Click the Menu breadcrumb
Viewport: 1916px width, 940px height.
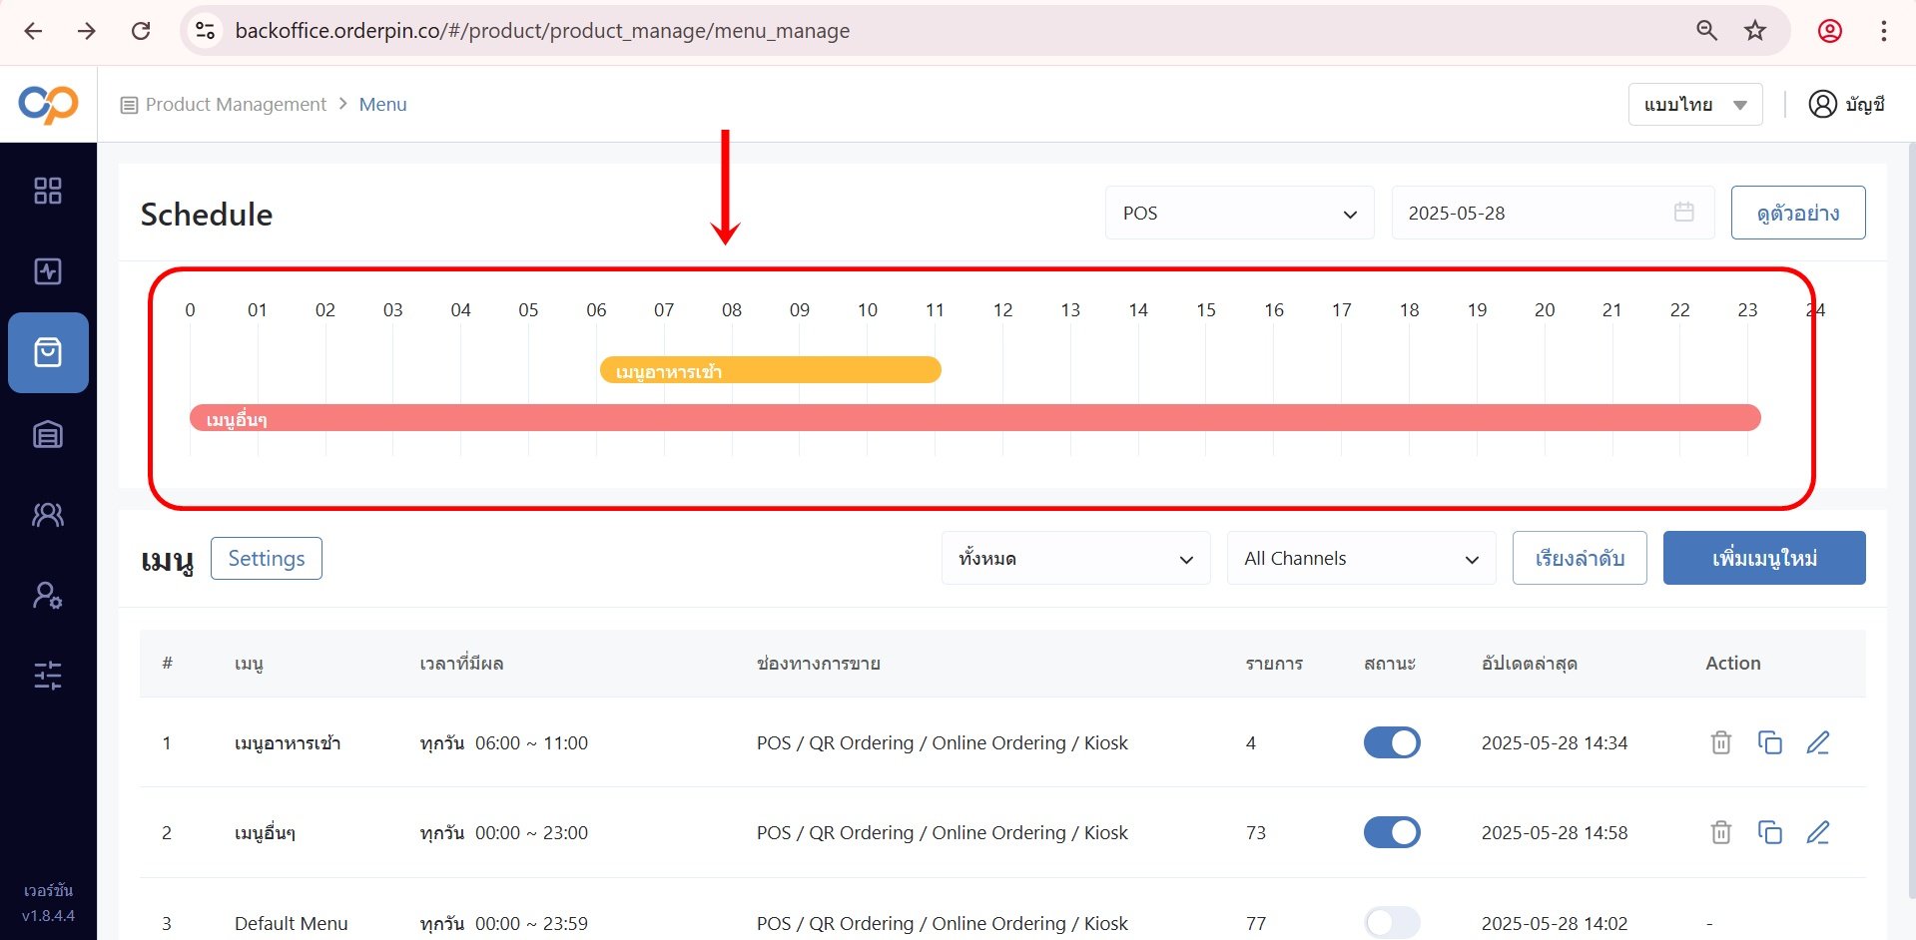click(382, 105)
